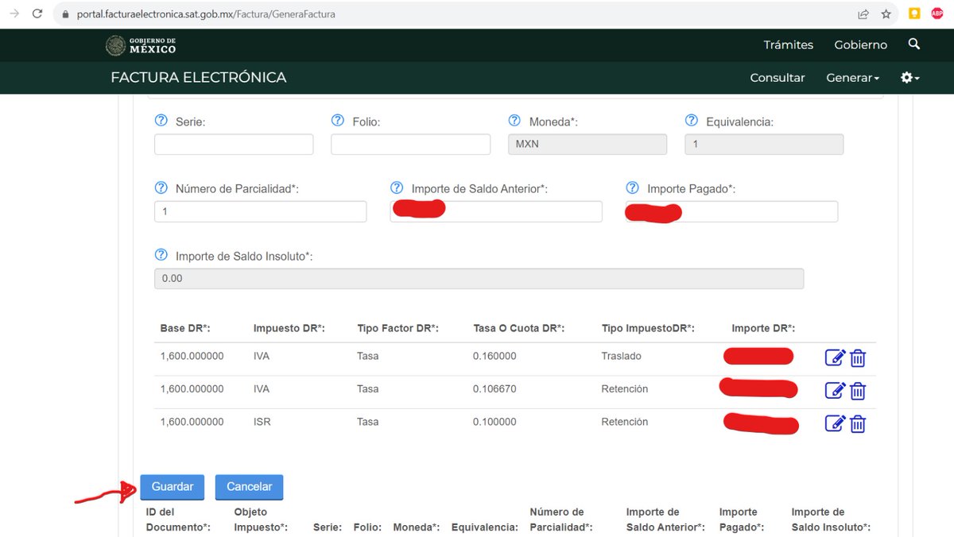
Task: Click the Impuesto DR column header
Action: (x=289, y=328)
